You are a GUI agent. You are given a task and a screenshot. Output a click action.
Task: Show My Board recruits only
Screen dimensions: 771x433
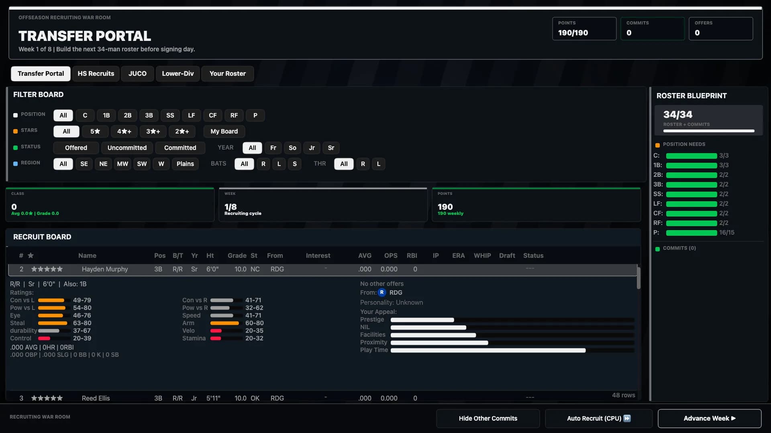point(224,132)
